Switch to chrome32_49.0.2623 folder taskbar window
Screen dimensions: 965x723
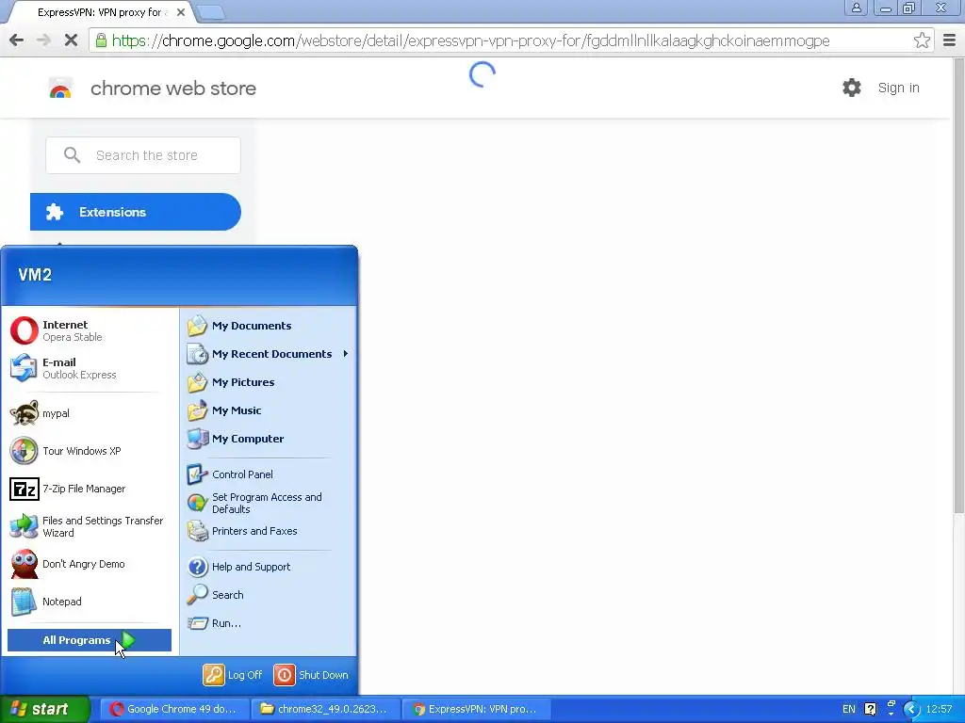click(325, 709)
